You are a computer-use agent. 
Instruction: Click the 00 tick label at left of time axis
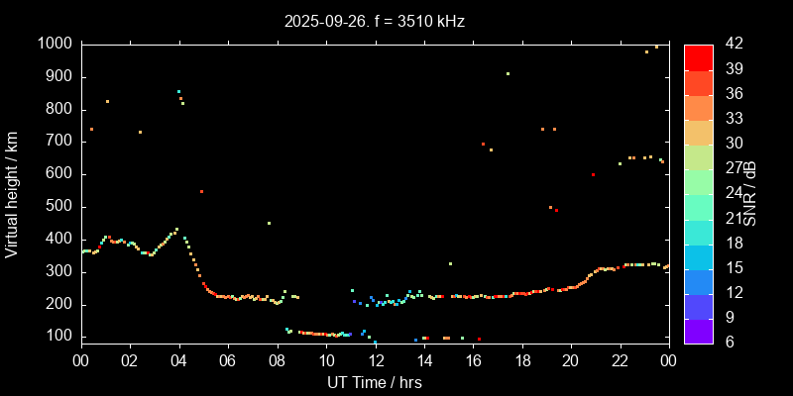[80, 360]
